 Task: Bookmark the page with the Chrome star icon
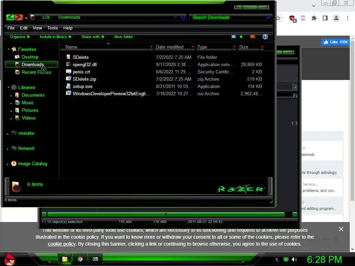tap(278, 18)
